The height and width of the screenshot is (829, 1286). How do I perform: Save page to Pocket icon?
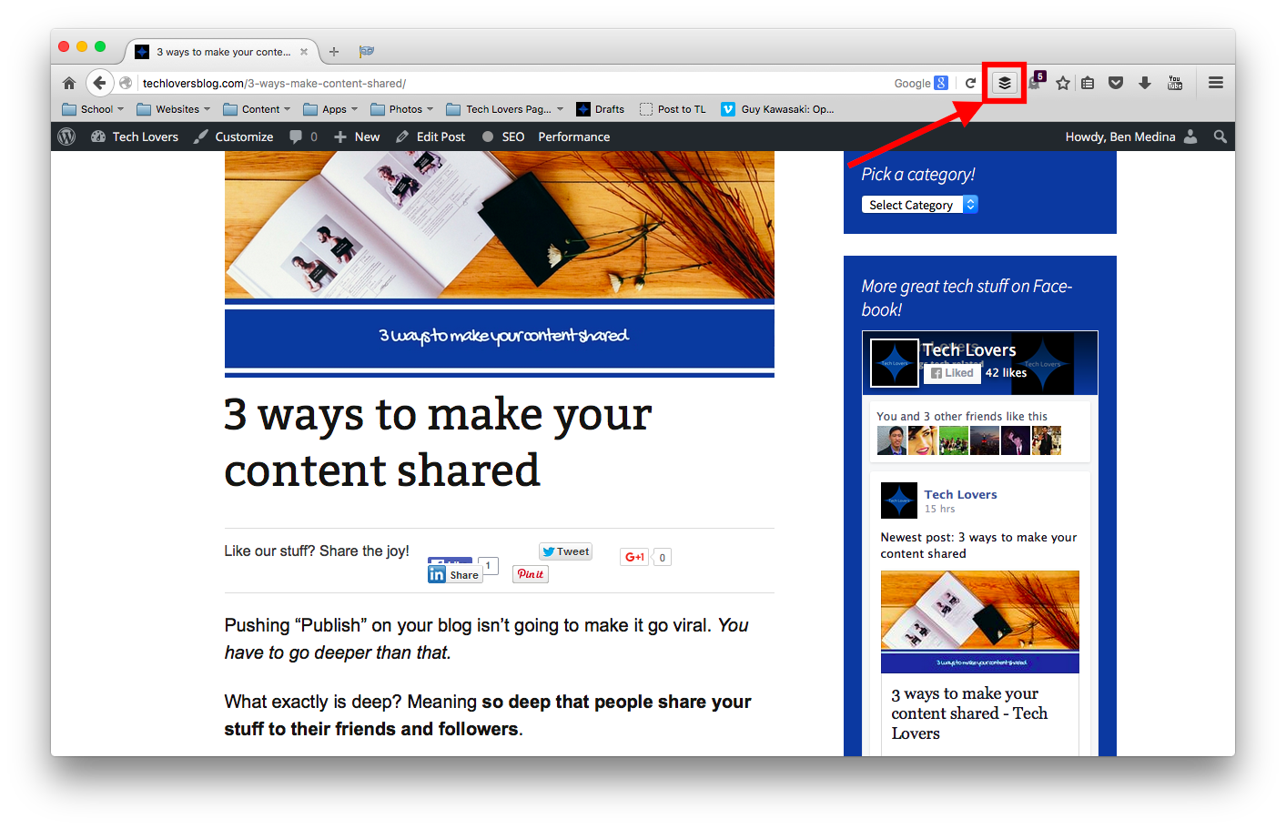1115,83
